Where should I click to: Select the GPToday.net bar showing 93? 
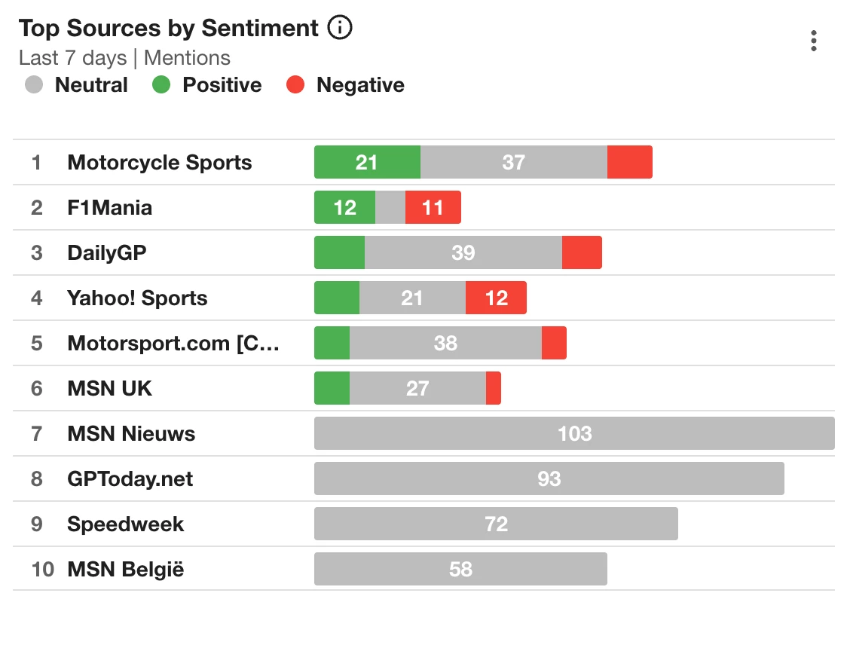point(549,479)
